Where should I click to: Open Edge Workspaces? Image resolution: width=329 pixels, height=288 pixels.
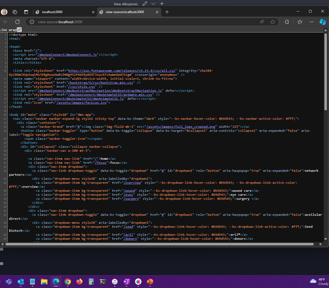tap(15, 12)
